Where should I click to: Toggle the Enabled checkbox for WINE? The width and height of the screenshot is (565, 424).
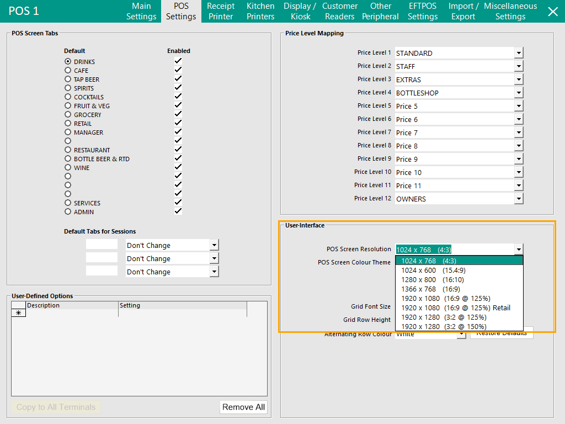click(178, 167)
